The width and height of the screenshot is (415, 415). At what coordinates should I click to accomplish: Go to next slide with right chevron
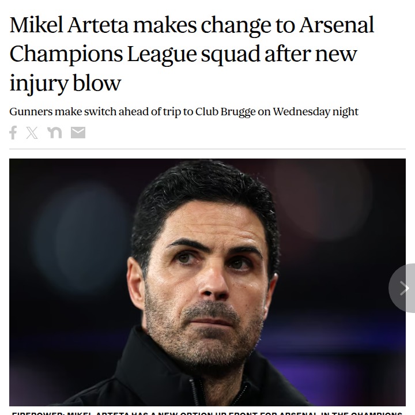pyautogui.click(x=405, y=288)
